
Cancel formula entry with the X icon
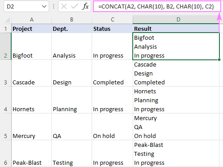click(x=64, y=6)
